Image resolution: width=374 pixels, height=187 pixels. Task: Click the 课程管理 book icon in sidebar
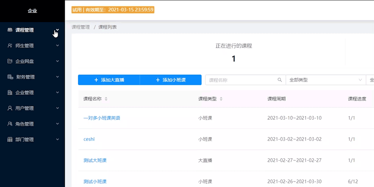10,30
